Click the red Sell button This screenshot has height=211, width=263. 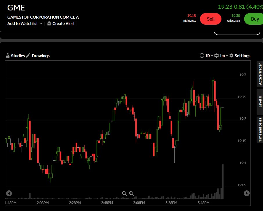coord(211,19)
